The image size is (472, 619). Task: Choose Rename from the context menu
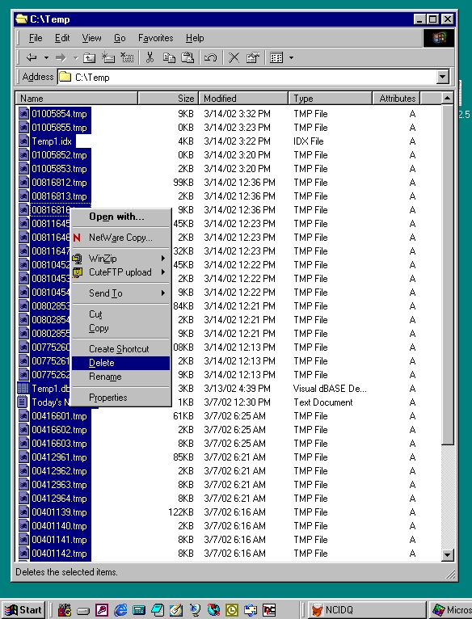pos(121,377)
